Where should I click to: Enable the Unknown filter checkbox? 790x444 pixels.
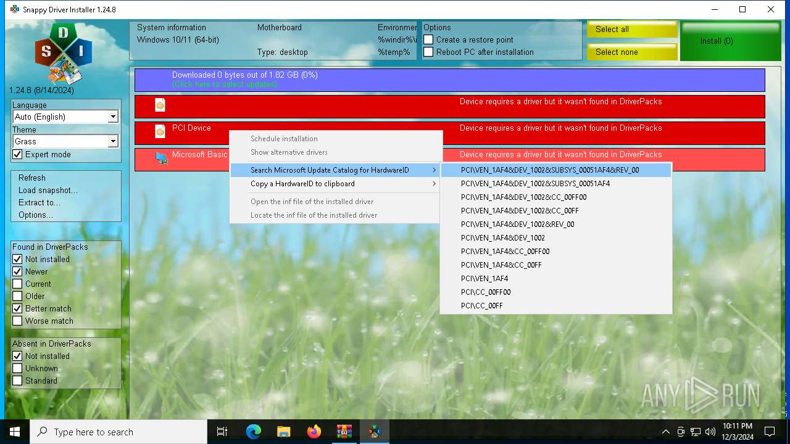pos(17,368)
